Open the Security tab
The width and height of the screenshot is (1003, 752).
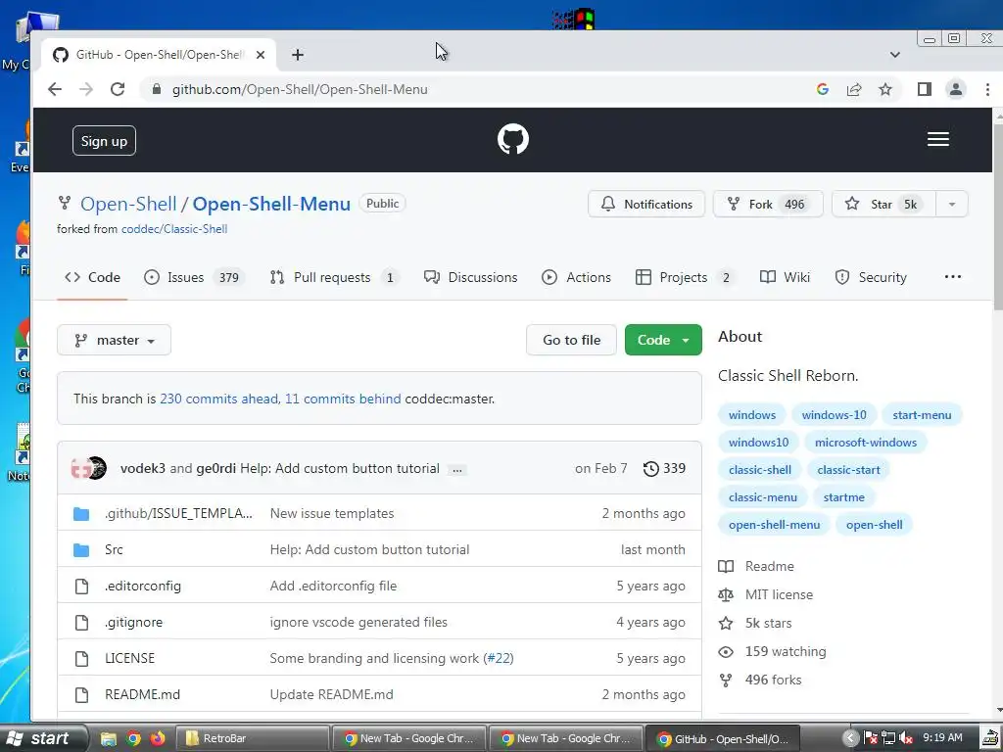pos(871,277)
